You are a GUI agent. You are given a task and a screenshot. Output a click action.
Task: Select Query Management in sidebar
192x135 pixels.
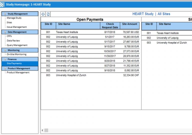tap(17, 45)
